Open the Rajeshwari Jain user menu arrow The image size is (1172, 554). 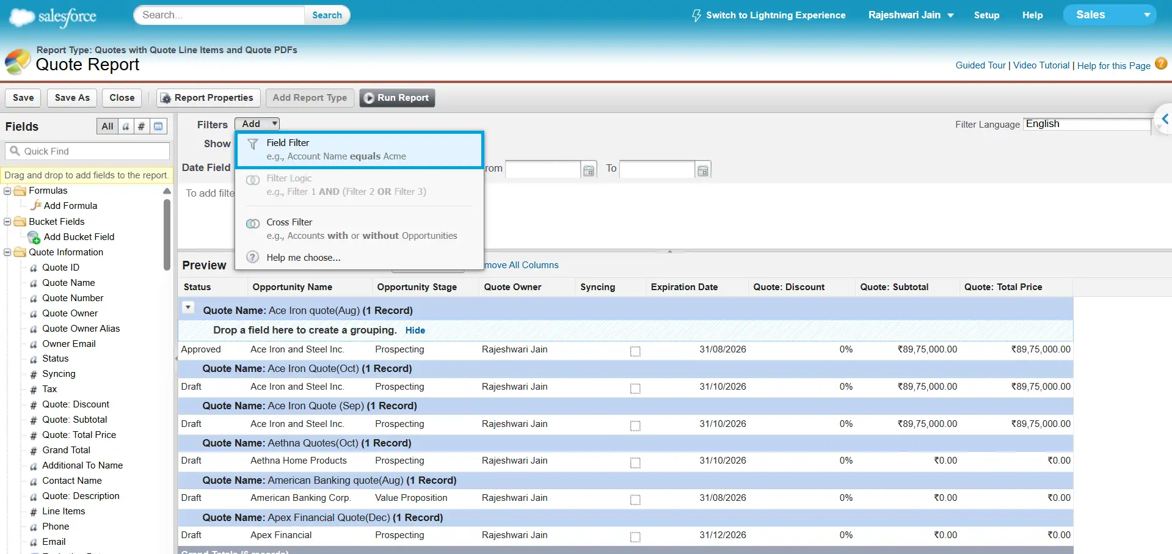(x=950, y=16)
